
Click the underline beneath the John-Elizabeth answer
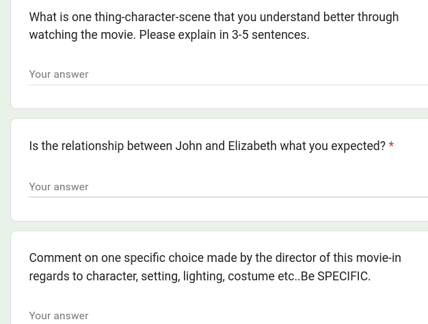pyautogui.click(x=228, y=197)
